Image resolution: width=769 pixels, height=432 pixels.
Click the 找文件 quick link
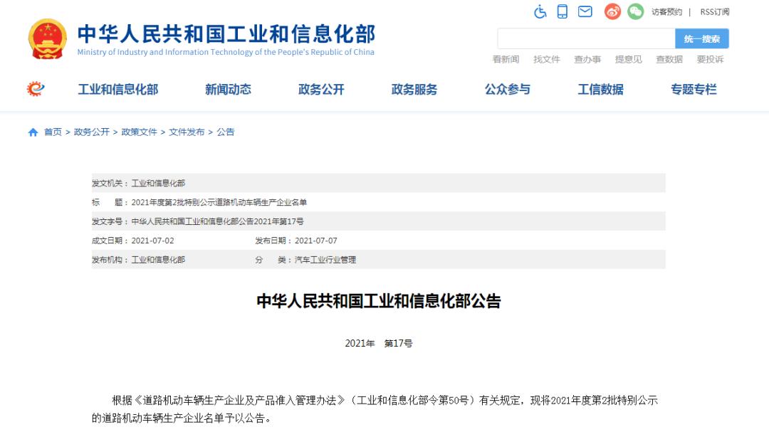(545, 60)
